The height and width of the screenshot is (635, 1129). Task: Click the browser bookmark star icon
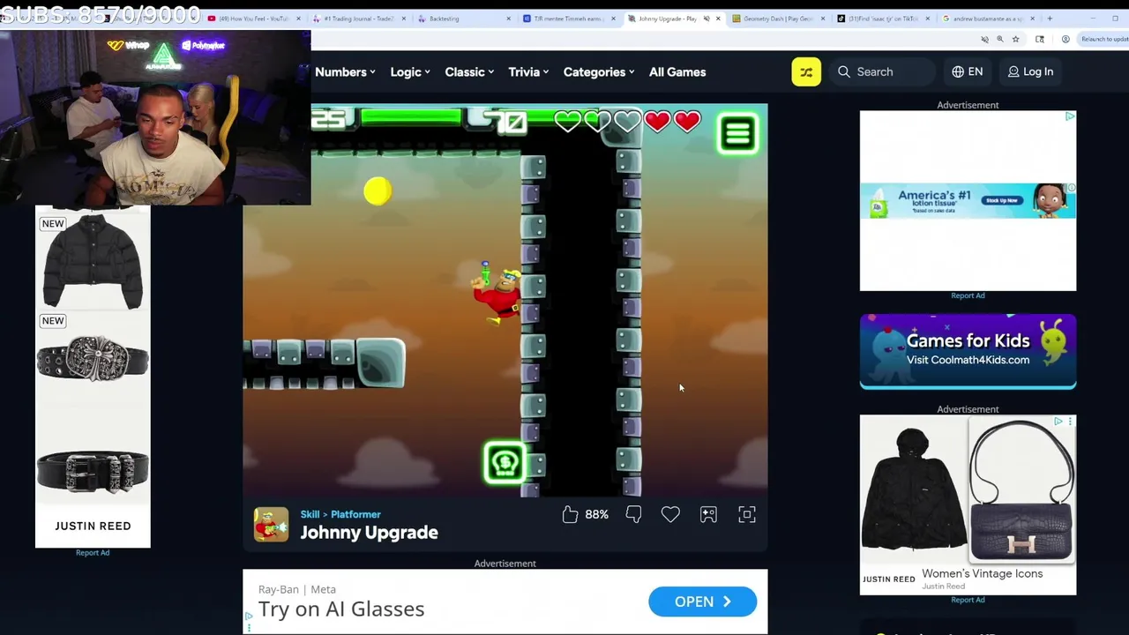pyautogui.click(x=1015, y=39)
